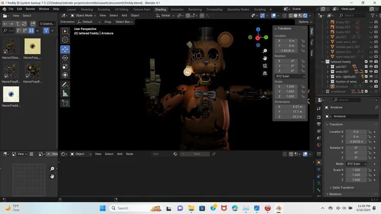Choose the Select Box tool icon
The height and width of the screenshot is (214, 381).
(x=65, y=31)
